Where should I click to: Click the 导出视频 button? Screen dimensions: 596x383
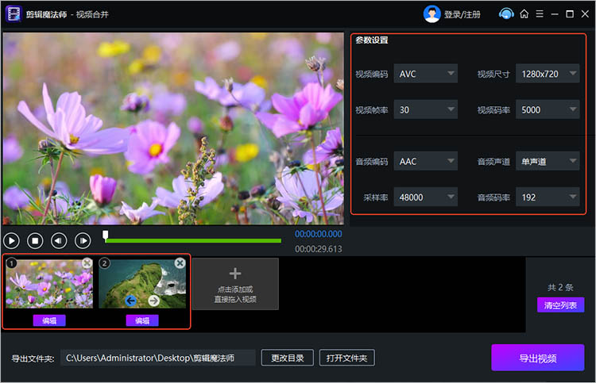[537, 358]
